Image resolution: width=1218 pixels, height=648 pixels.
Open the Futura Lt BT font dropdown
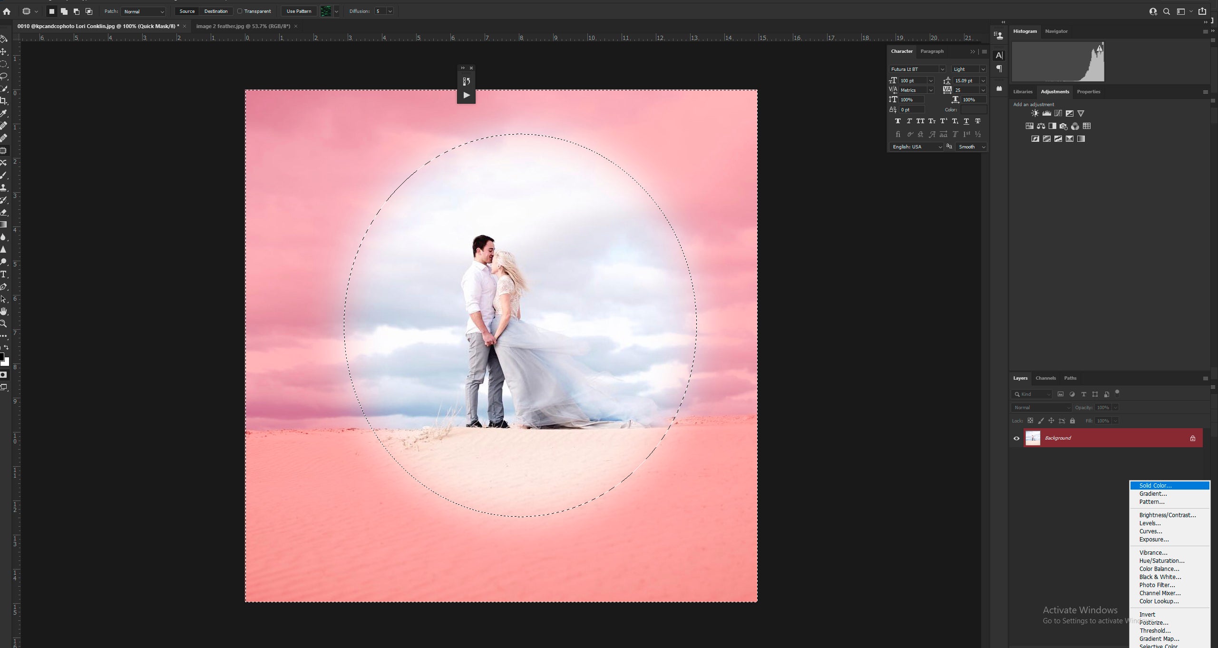tap(917, 69)
